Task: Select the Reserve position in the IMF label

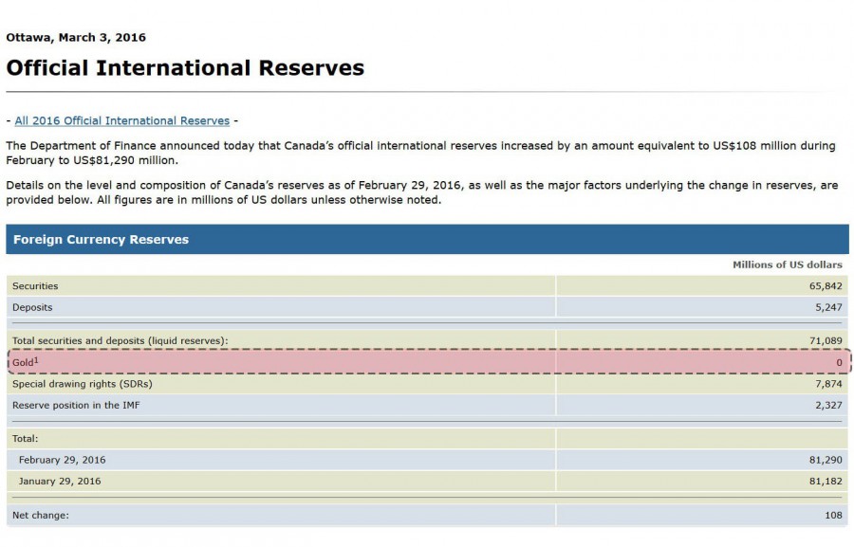Action: pos(77,406)
